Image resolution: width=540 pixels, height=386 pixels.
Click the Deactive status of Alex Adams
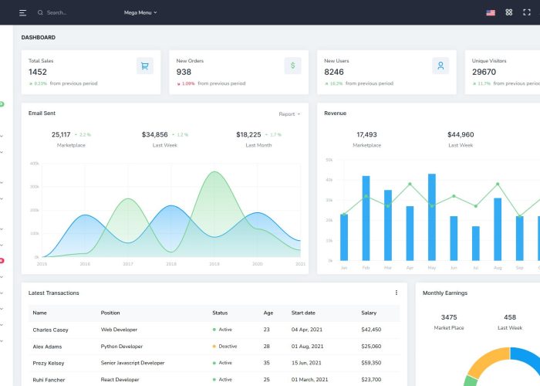[225, 347]
